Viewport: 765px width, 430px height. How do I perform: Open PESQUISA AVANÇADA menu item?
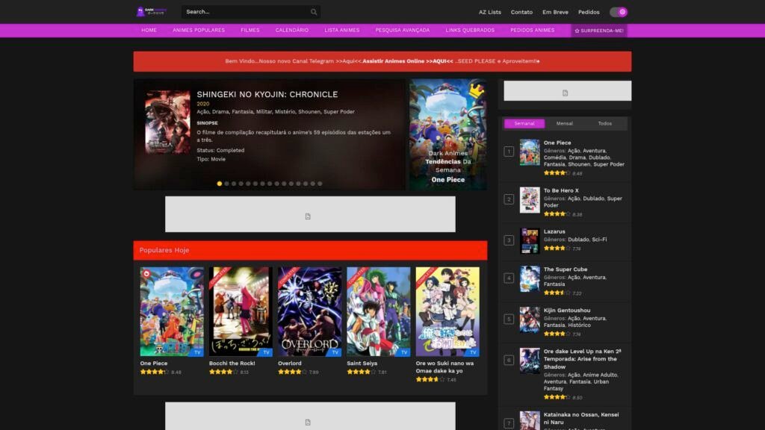point(403,30)
